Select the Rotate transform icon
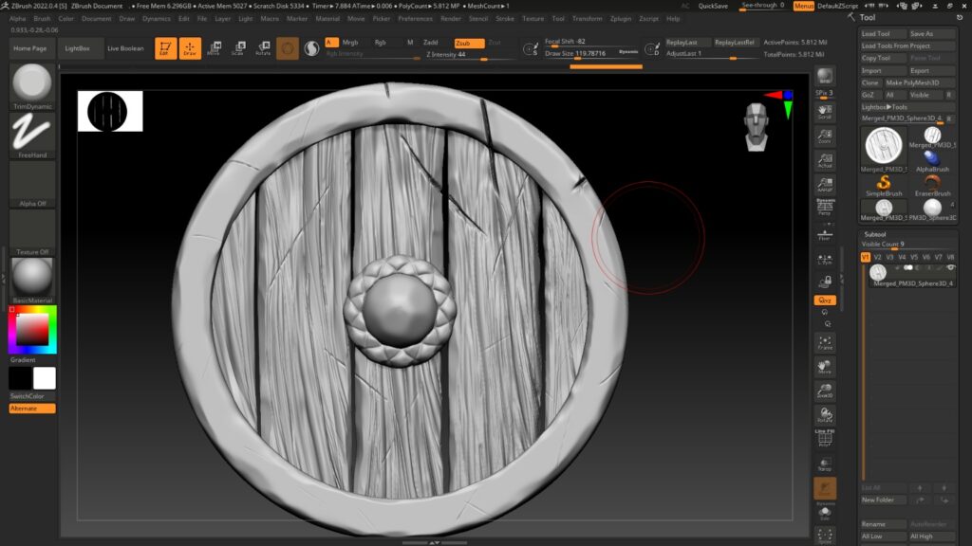Screen dimensions: 972x546 [263, 48]
